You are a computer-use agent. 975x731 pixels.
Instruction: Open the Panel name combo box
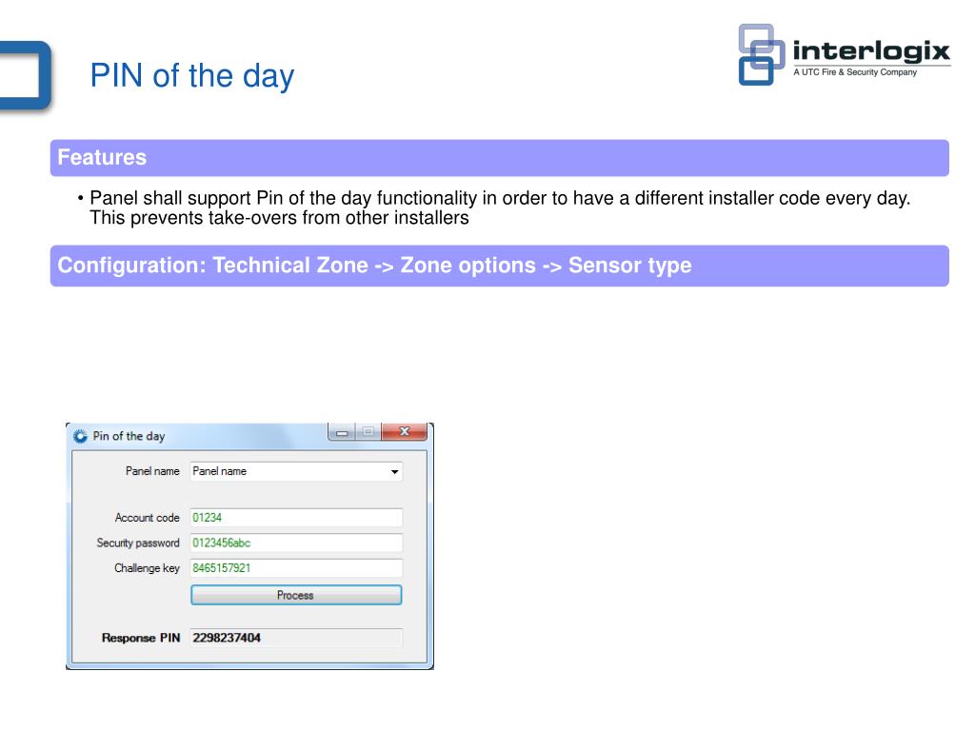click(x=296, y=472)
